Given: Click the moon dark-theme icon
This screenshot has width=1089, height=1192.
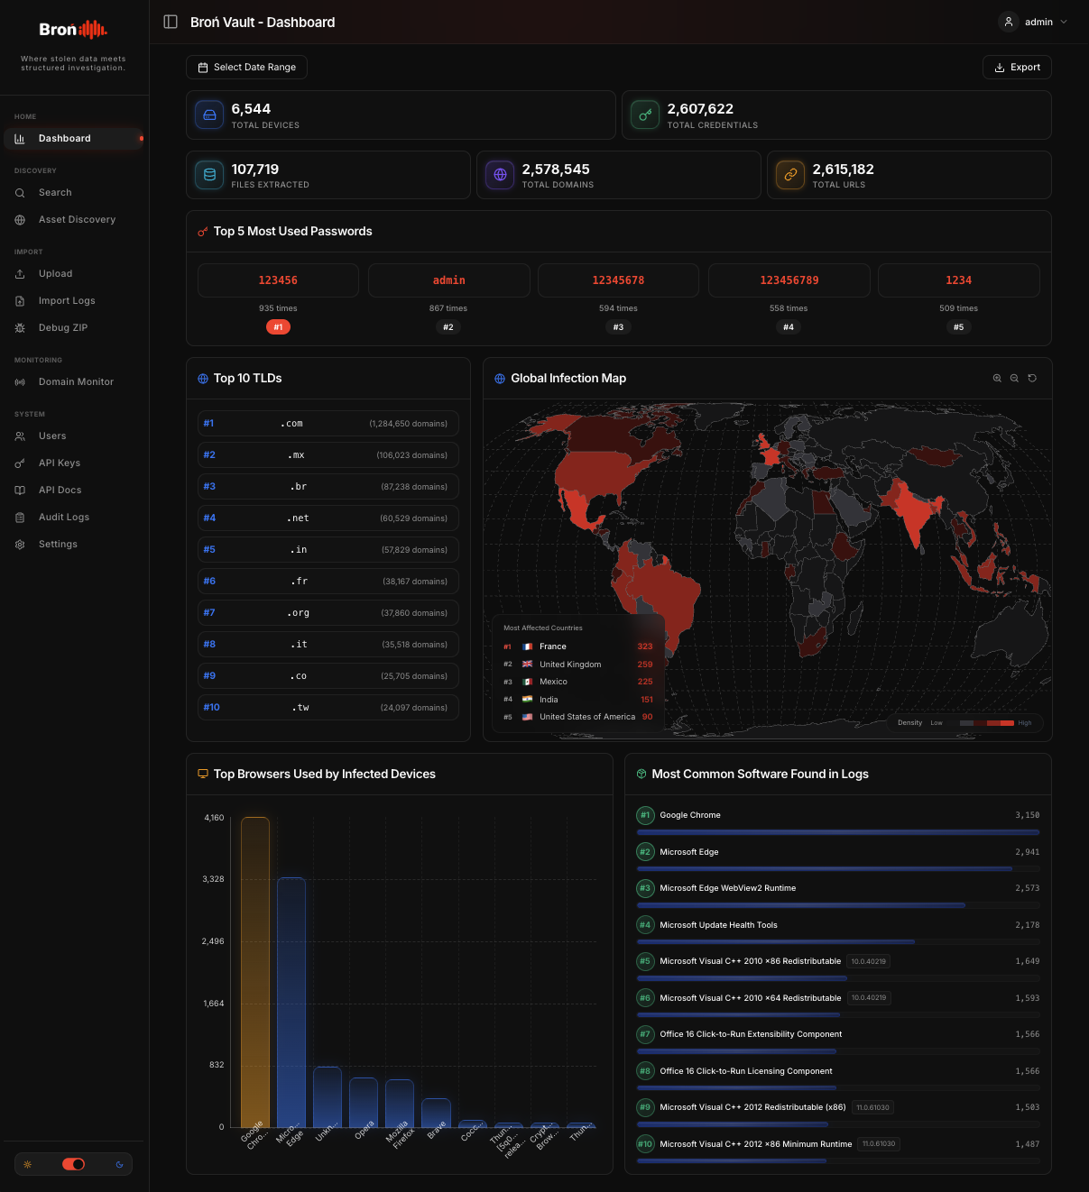Looking at the screenshot, I should point(119,1164).
